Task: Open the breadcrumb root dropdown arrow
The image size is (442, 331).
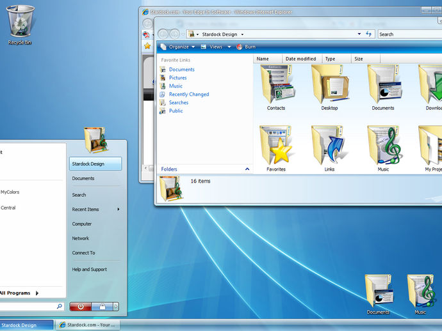Action: point(197,35)
